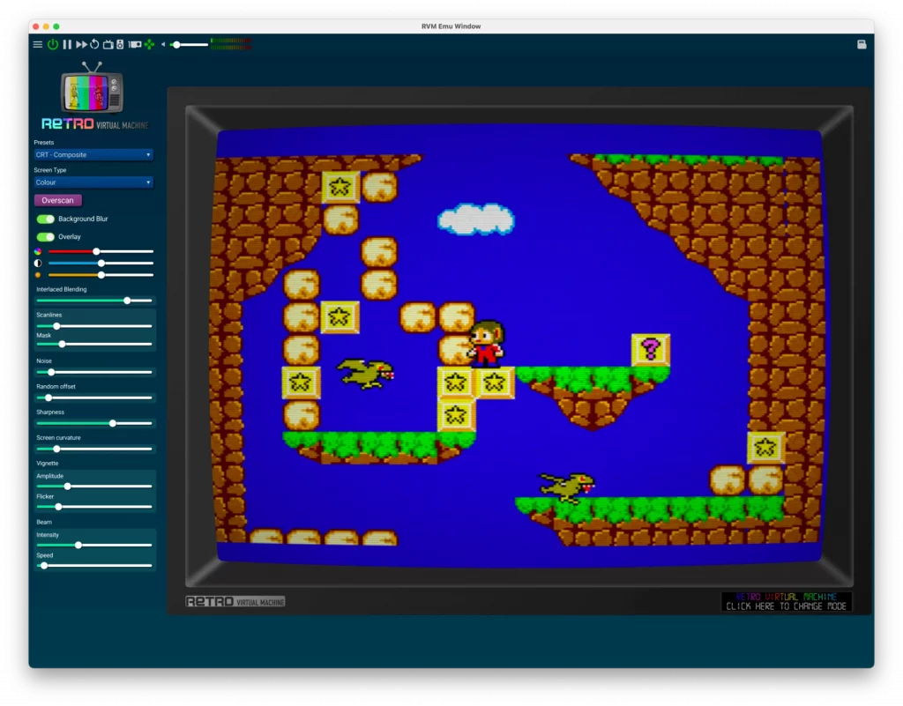Screen dimensions: 903x706
Task: Adjust the orange brightness slider
Action: (101, 275)
